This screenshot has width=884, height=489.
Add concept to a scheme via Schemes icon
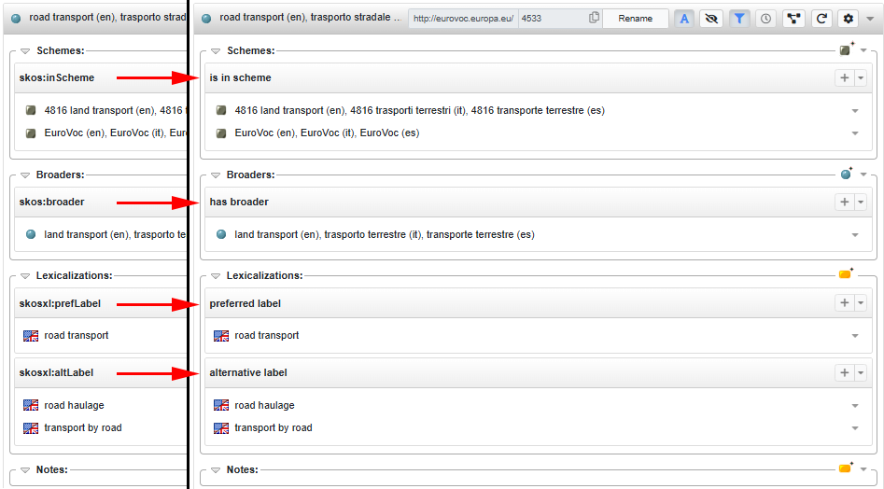[x=846, y=49]
